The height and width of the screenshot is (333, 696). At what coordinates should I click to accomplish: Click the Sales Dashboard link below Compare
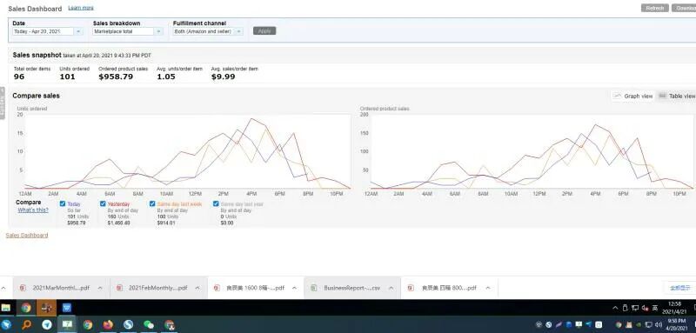(27, 235)
